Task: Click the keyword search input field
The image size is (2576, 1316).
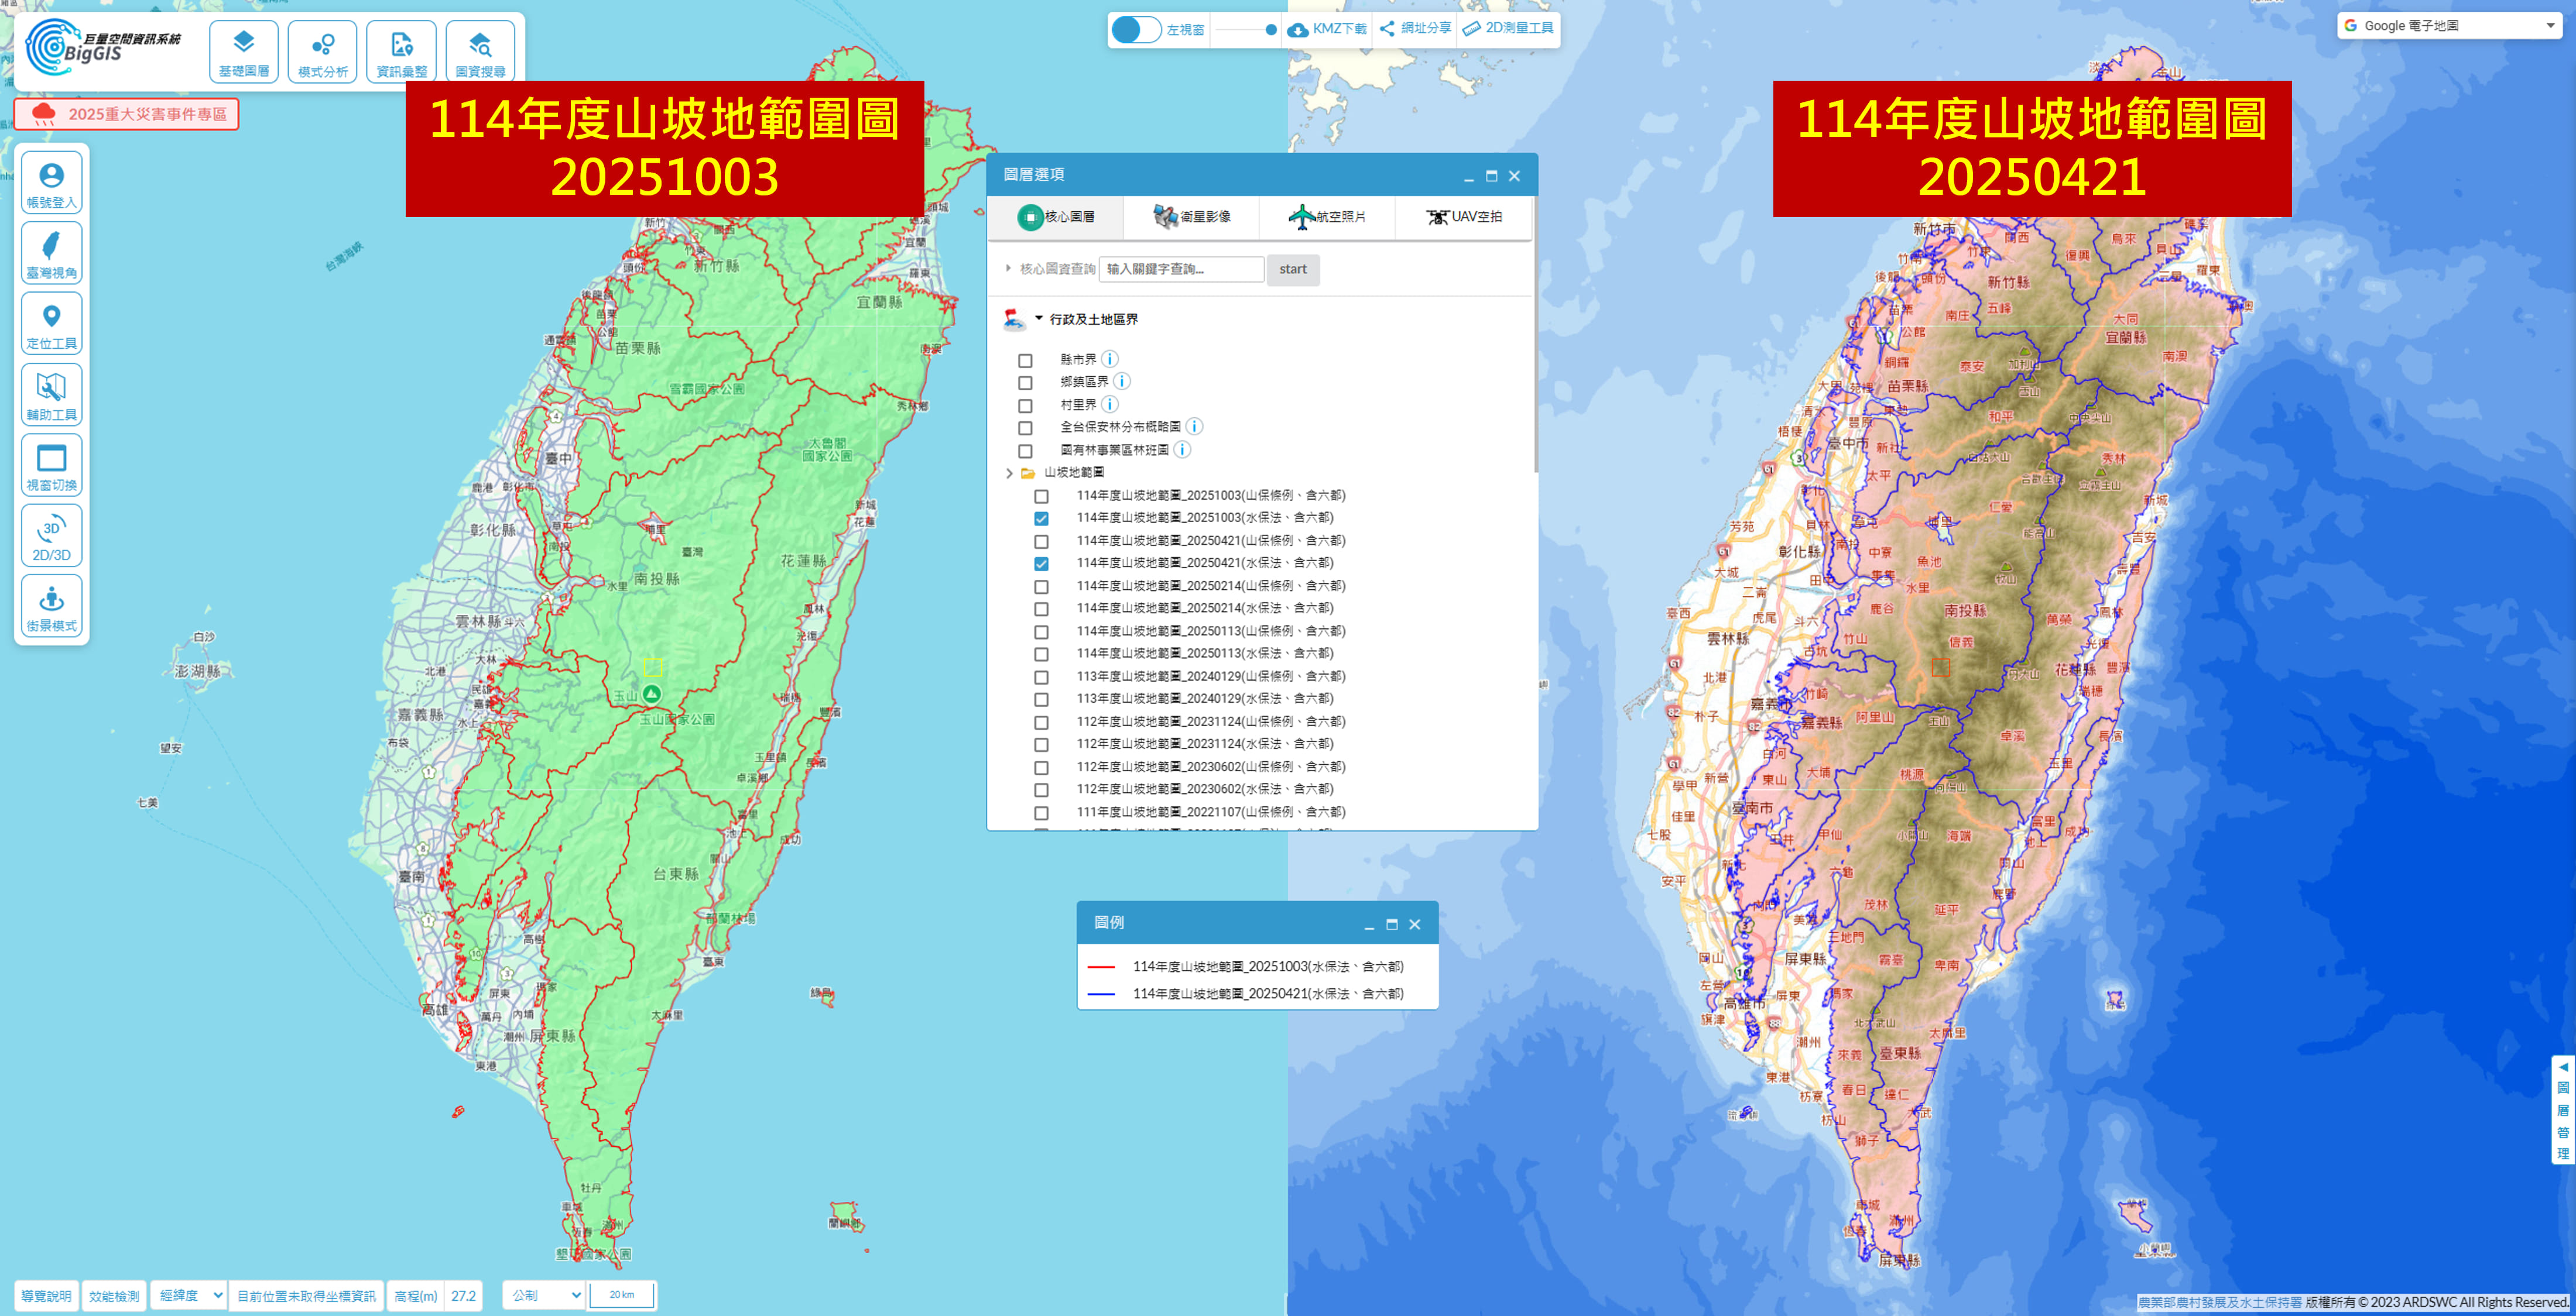Action: tap(1181, 269)
